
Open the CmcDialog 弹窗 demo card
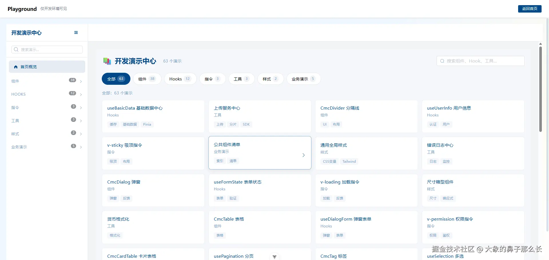click(x=153, y=190)
